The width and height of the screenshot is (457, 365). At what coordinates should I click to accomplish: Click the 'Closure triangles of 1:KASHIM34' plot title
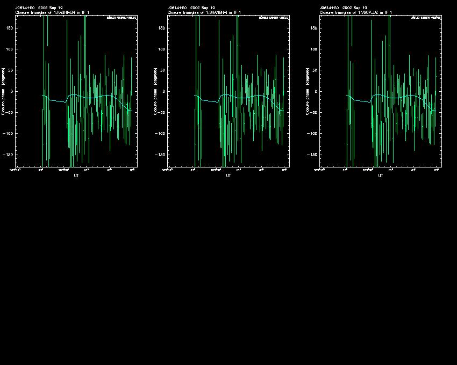pyautogui.click(x=52, y=12)
